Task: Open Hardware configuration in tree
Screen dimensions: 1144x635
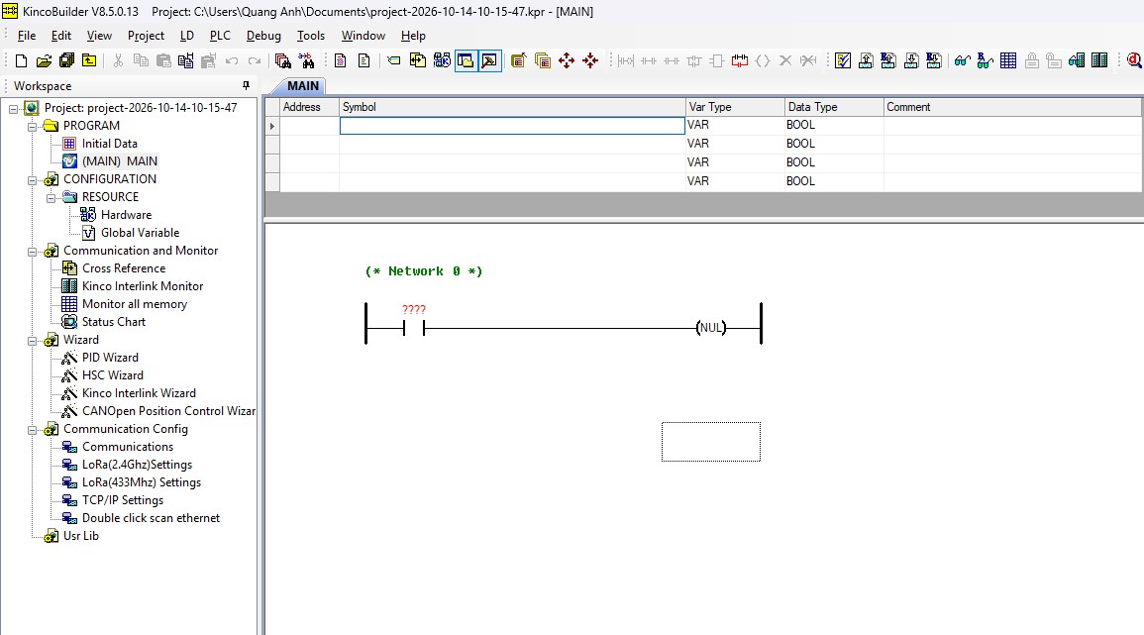Action: [x=126, y=215]
